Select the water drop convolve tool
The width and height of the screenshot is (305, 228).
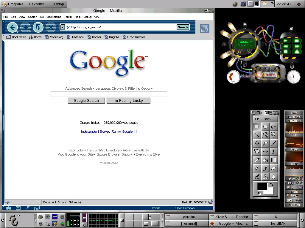(x=274, y=177)
